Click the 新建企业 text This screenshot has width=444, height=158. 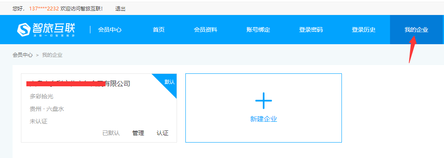pos(263,119)
